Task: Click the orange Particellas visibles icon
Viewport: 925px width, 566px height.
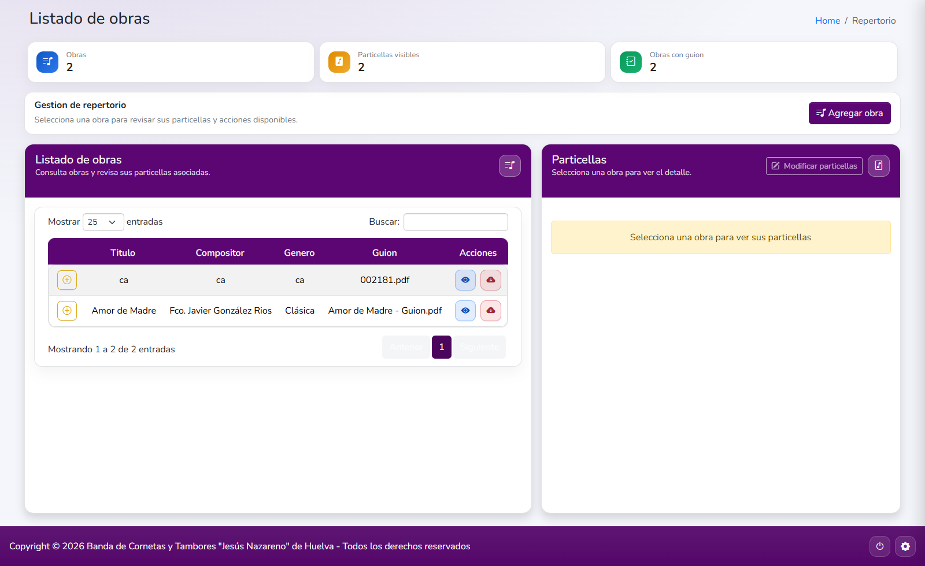Action: (x=339, y=62)
